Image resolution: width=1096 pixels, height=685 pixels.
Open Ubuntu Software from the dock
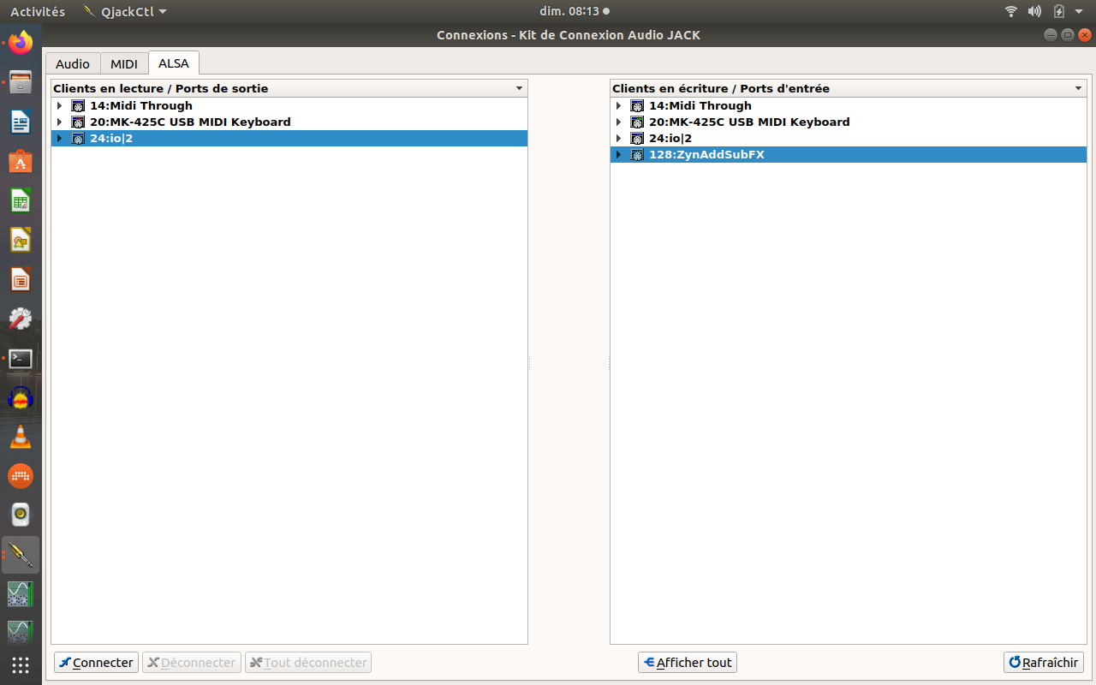coord(21,161)
